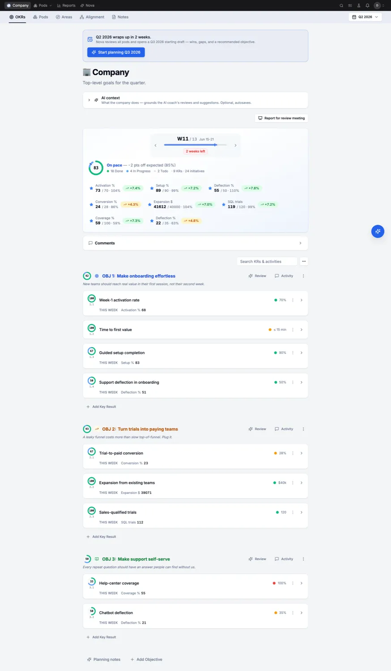Click the SQL trials star icon
This screenshot has width=391, height=671.
click(224, 204)
